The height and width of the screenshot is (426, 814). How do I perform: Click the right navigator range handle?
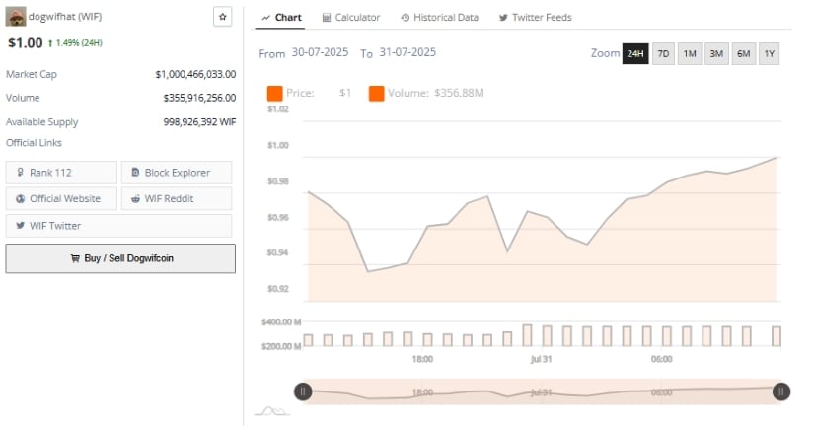[781, 391]
